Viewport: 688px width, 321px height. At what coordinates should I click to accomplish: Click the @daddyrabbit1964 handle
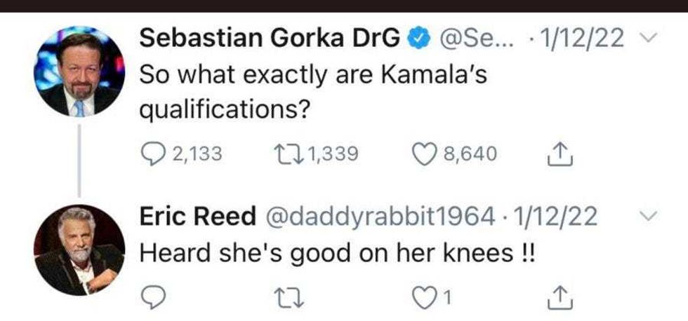coord(379,217)
